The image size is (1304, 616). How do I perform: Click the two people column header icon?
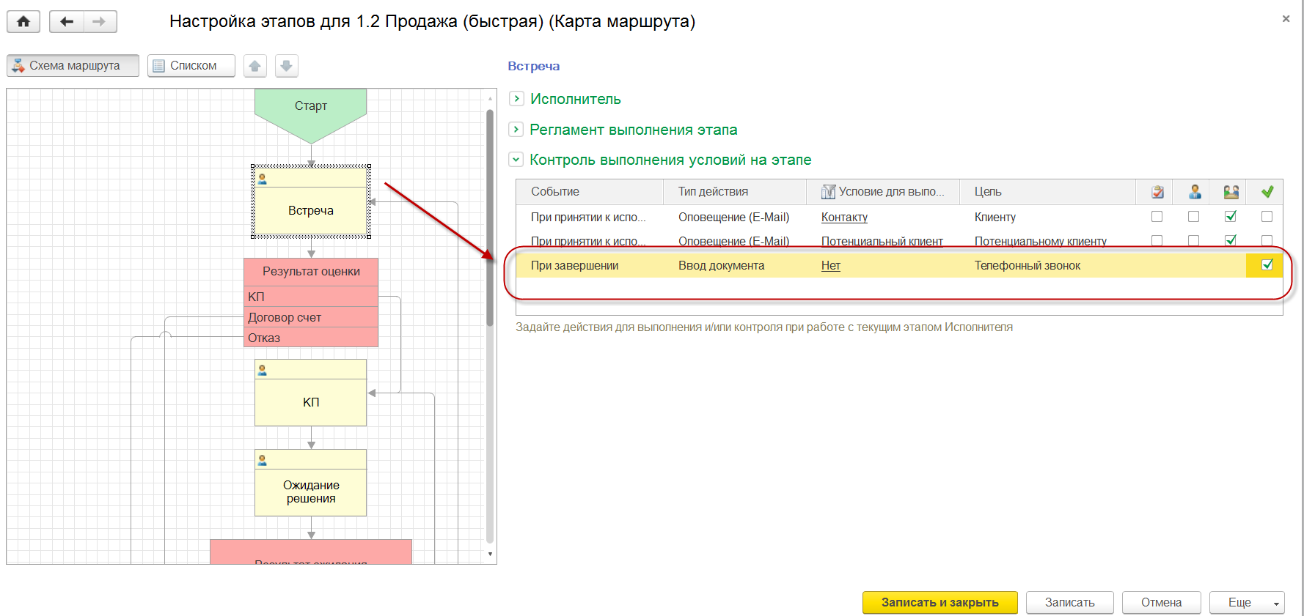pos(1231,192)
